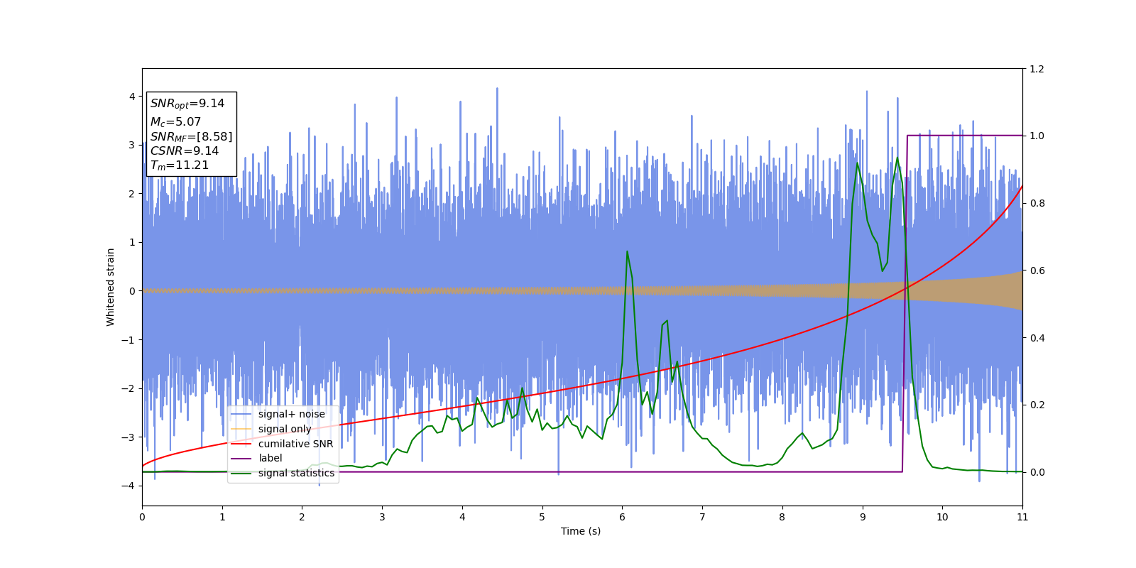Click x-axis tick label 3

pyautogui.click(x=382, y=517)
